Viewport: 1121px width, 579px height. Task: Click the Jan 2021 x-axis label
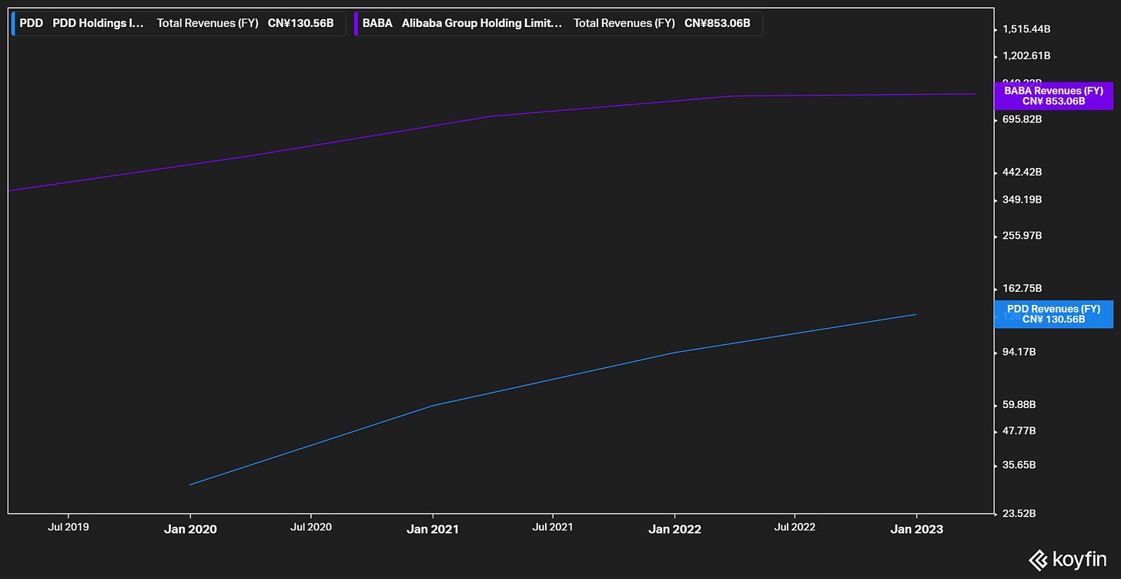coord(433,529)
